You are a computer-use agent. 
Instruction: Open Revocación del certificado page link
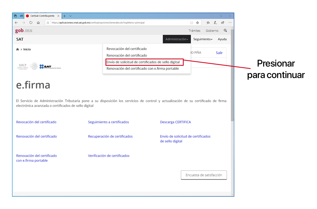click(36, 122)
